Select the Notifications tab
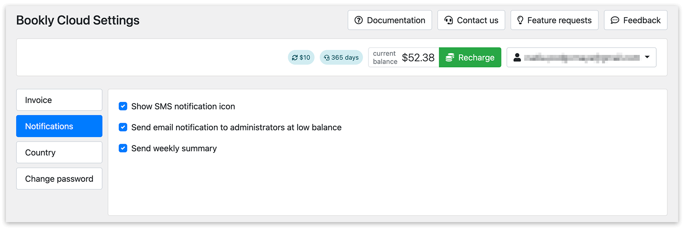 (59, 126)
